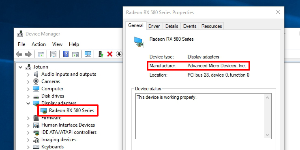Click the Firmware chip icon
The height and width of the screenshot is (150, 300).
36,118
